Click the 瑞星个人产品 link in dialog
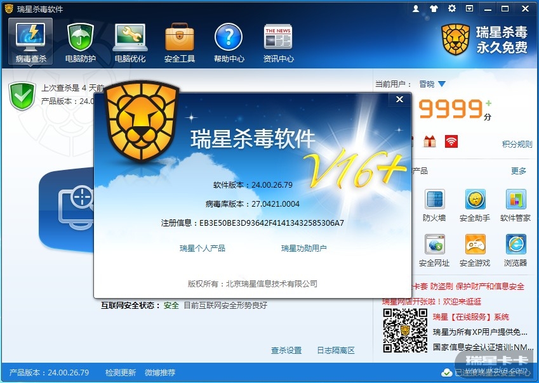This screenshot has height=383, width=539. 203,248
